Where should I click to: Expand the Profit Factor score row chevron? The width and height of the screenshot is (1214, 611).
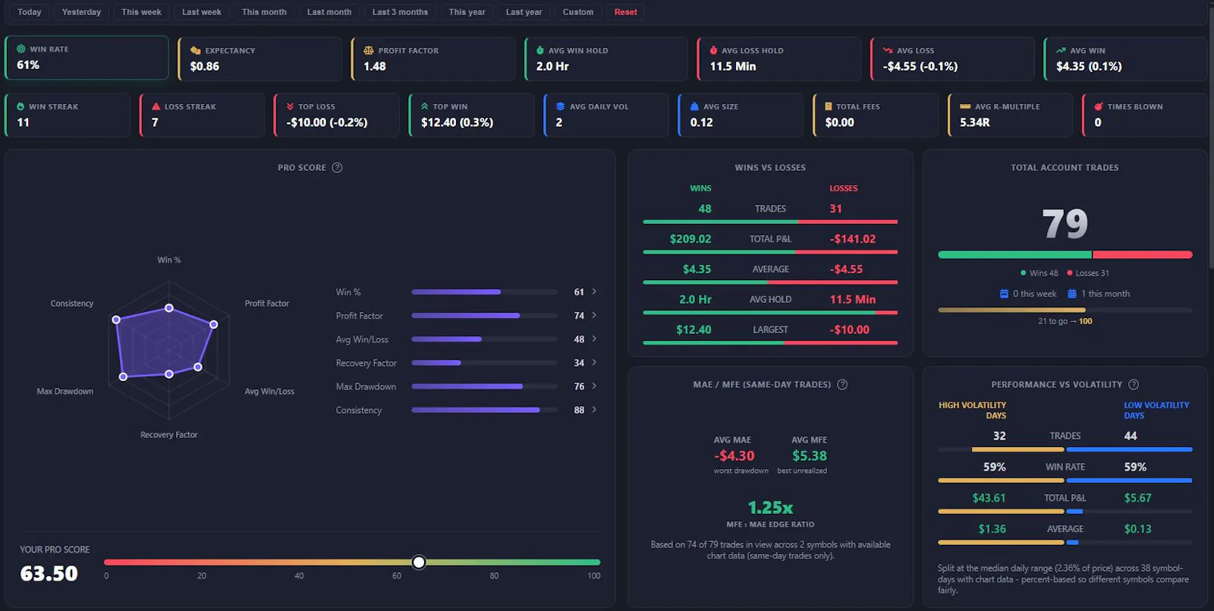point(594,315)
